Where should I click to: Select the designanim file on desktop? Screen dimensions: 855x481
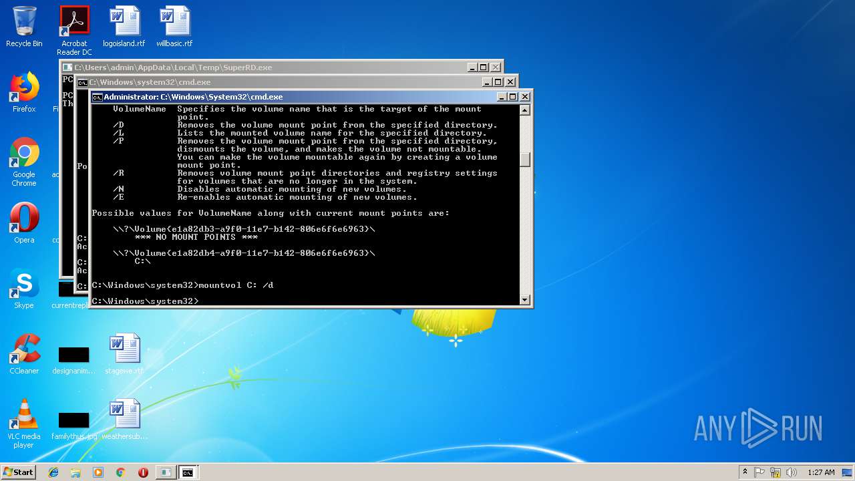tap(73, 359)
